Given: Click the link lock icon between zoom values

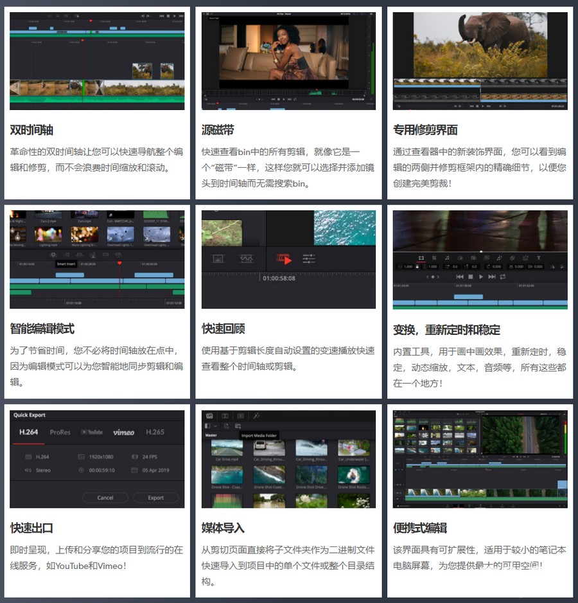Looking at the screenshot, I should pos(417,267).
